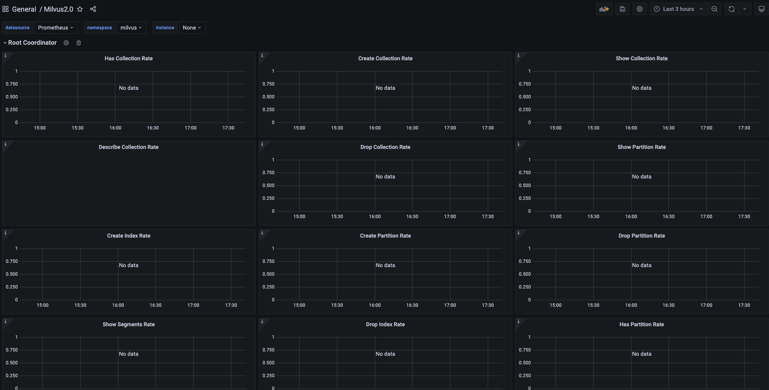This screenshot has width=769, height=390.
Task: Open Create Index Rate panel title
Action: tap(129, 236)
